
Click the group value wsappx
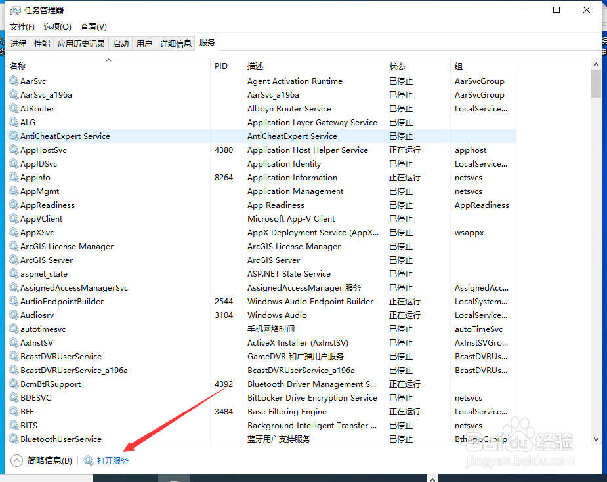pyautogui.click(x=469, y=233)
